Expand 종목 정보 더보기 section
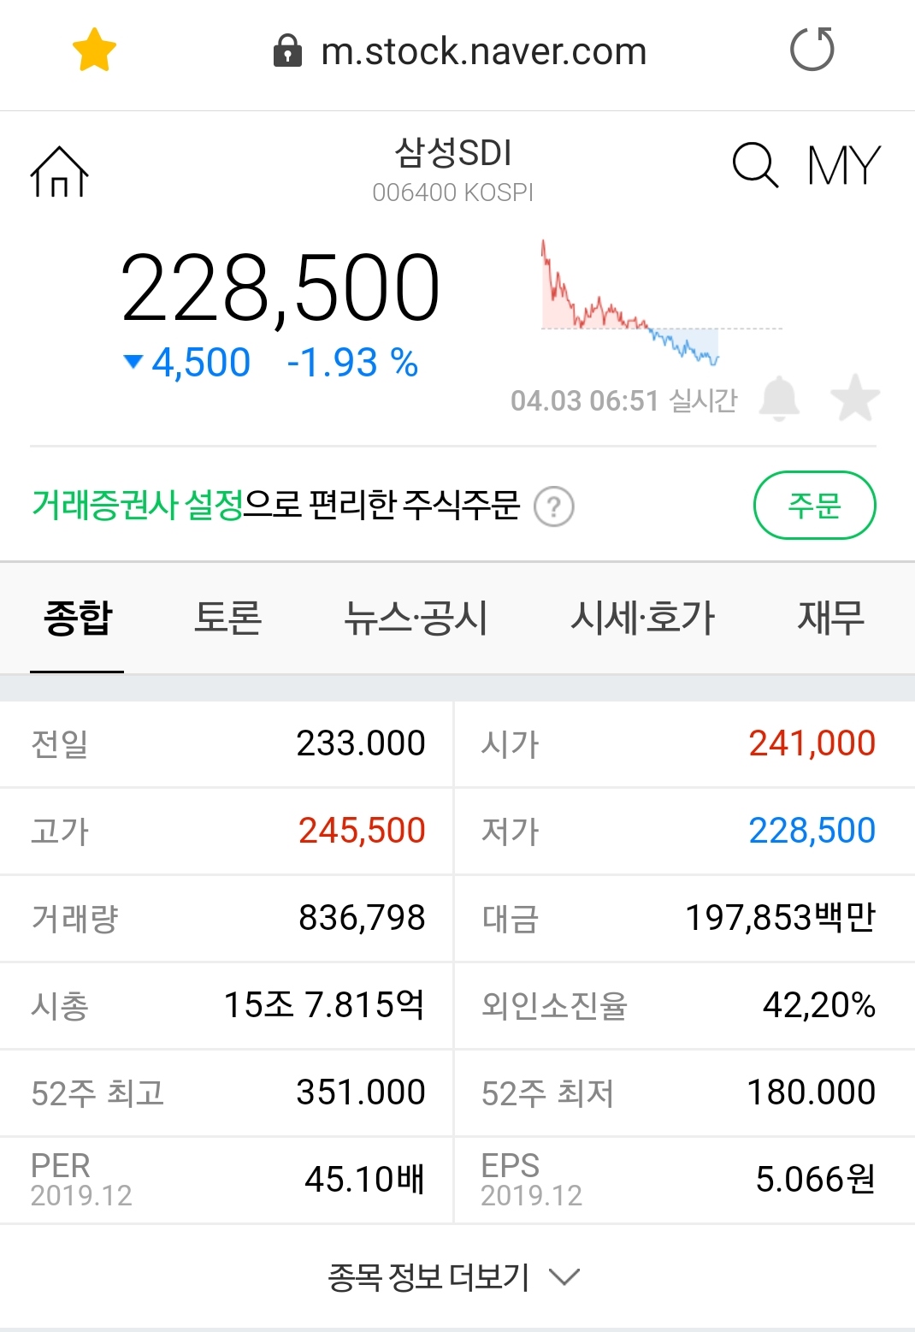 453,1277
